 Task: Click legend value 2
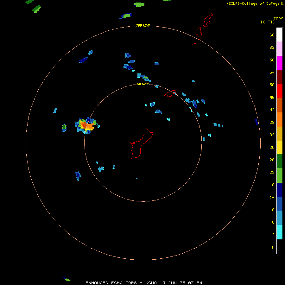273,235
